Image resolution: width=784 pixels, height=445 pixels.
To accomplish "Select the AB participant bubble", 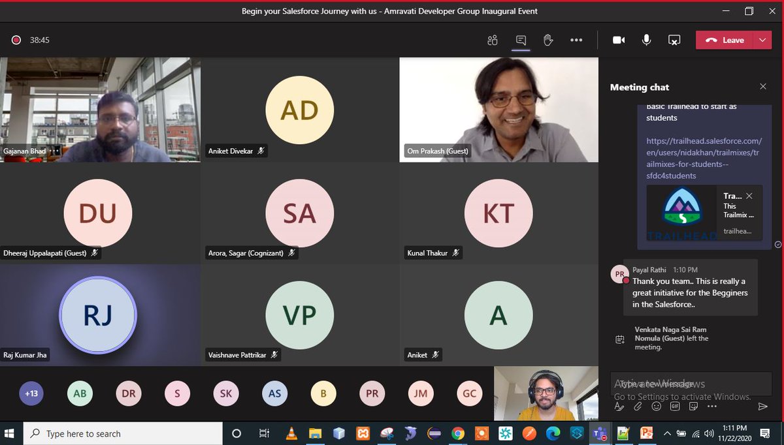I will tap(80, 393).
